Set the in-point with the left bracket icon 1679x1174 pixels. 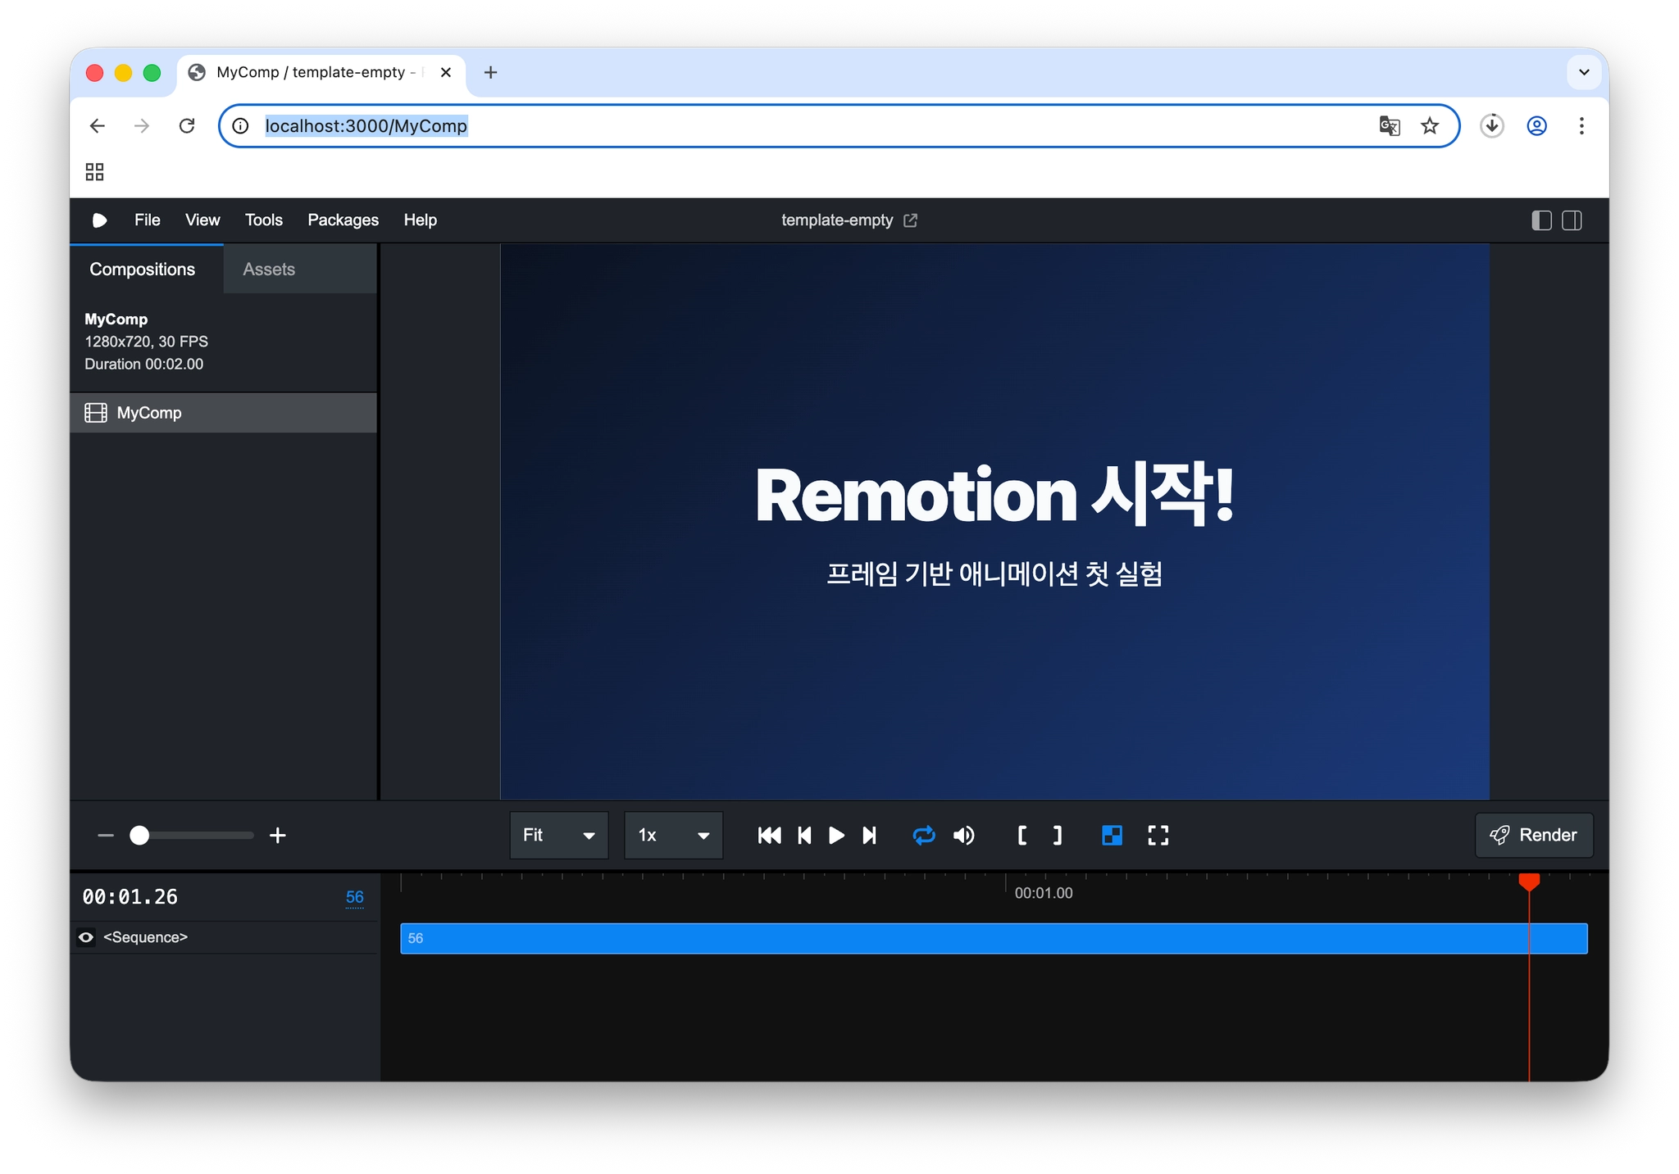click(x=1022, y=835)
